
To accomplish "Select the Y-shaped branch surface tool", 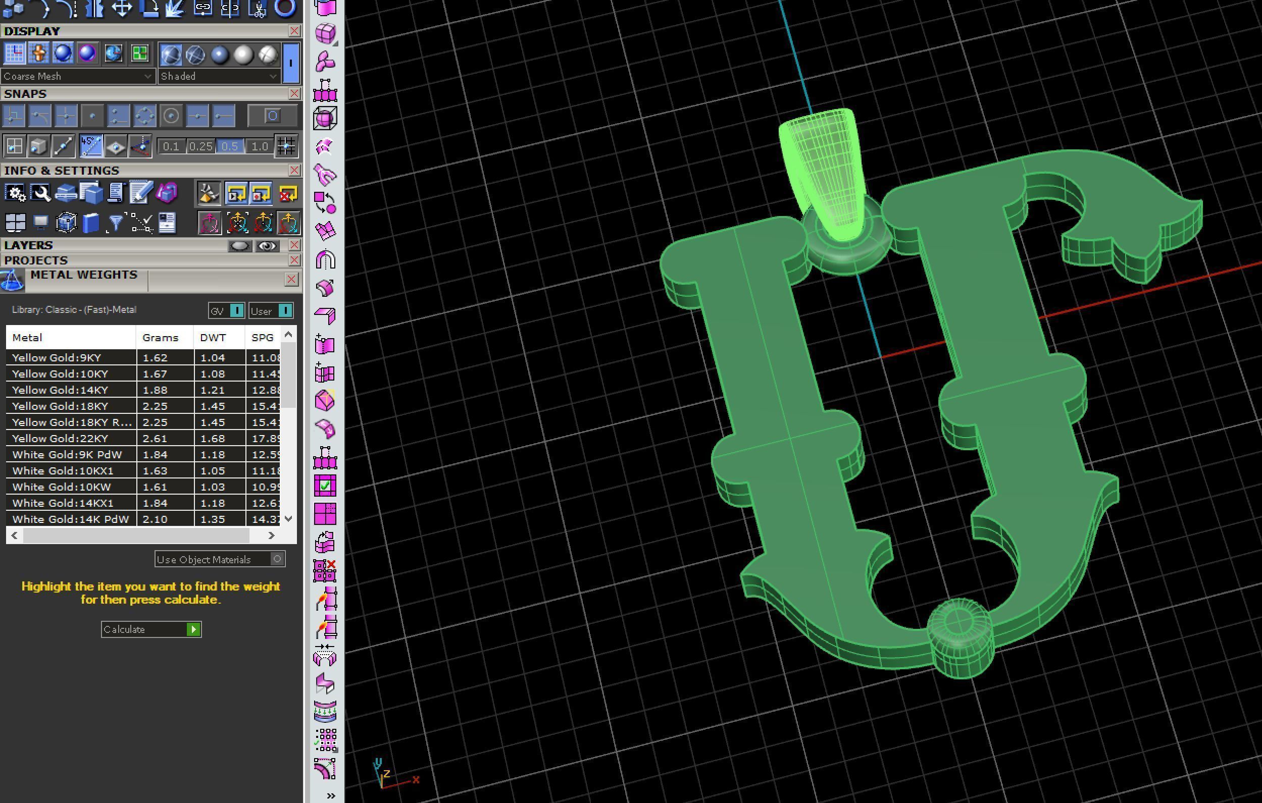I will coord(325,175).
